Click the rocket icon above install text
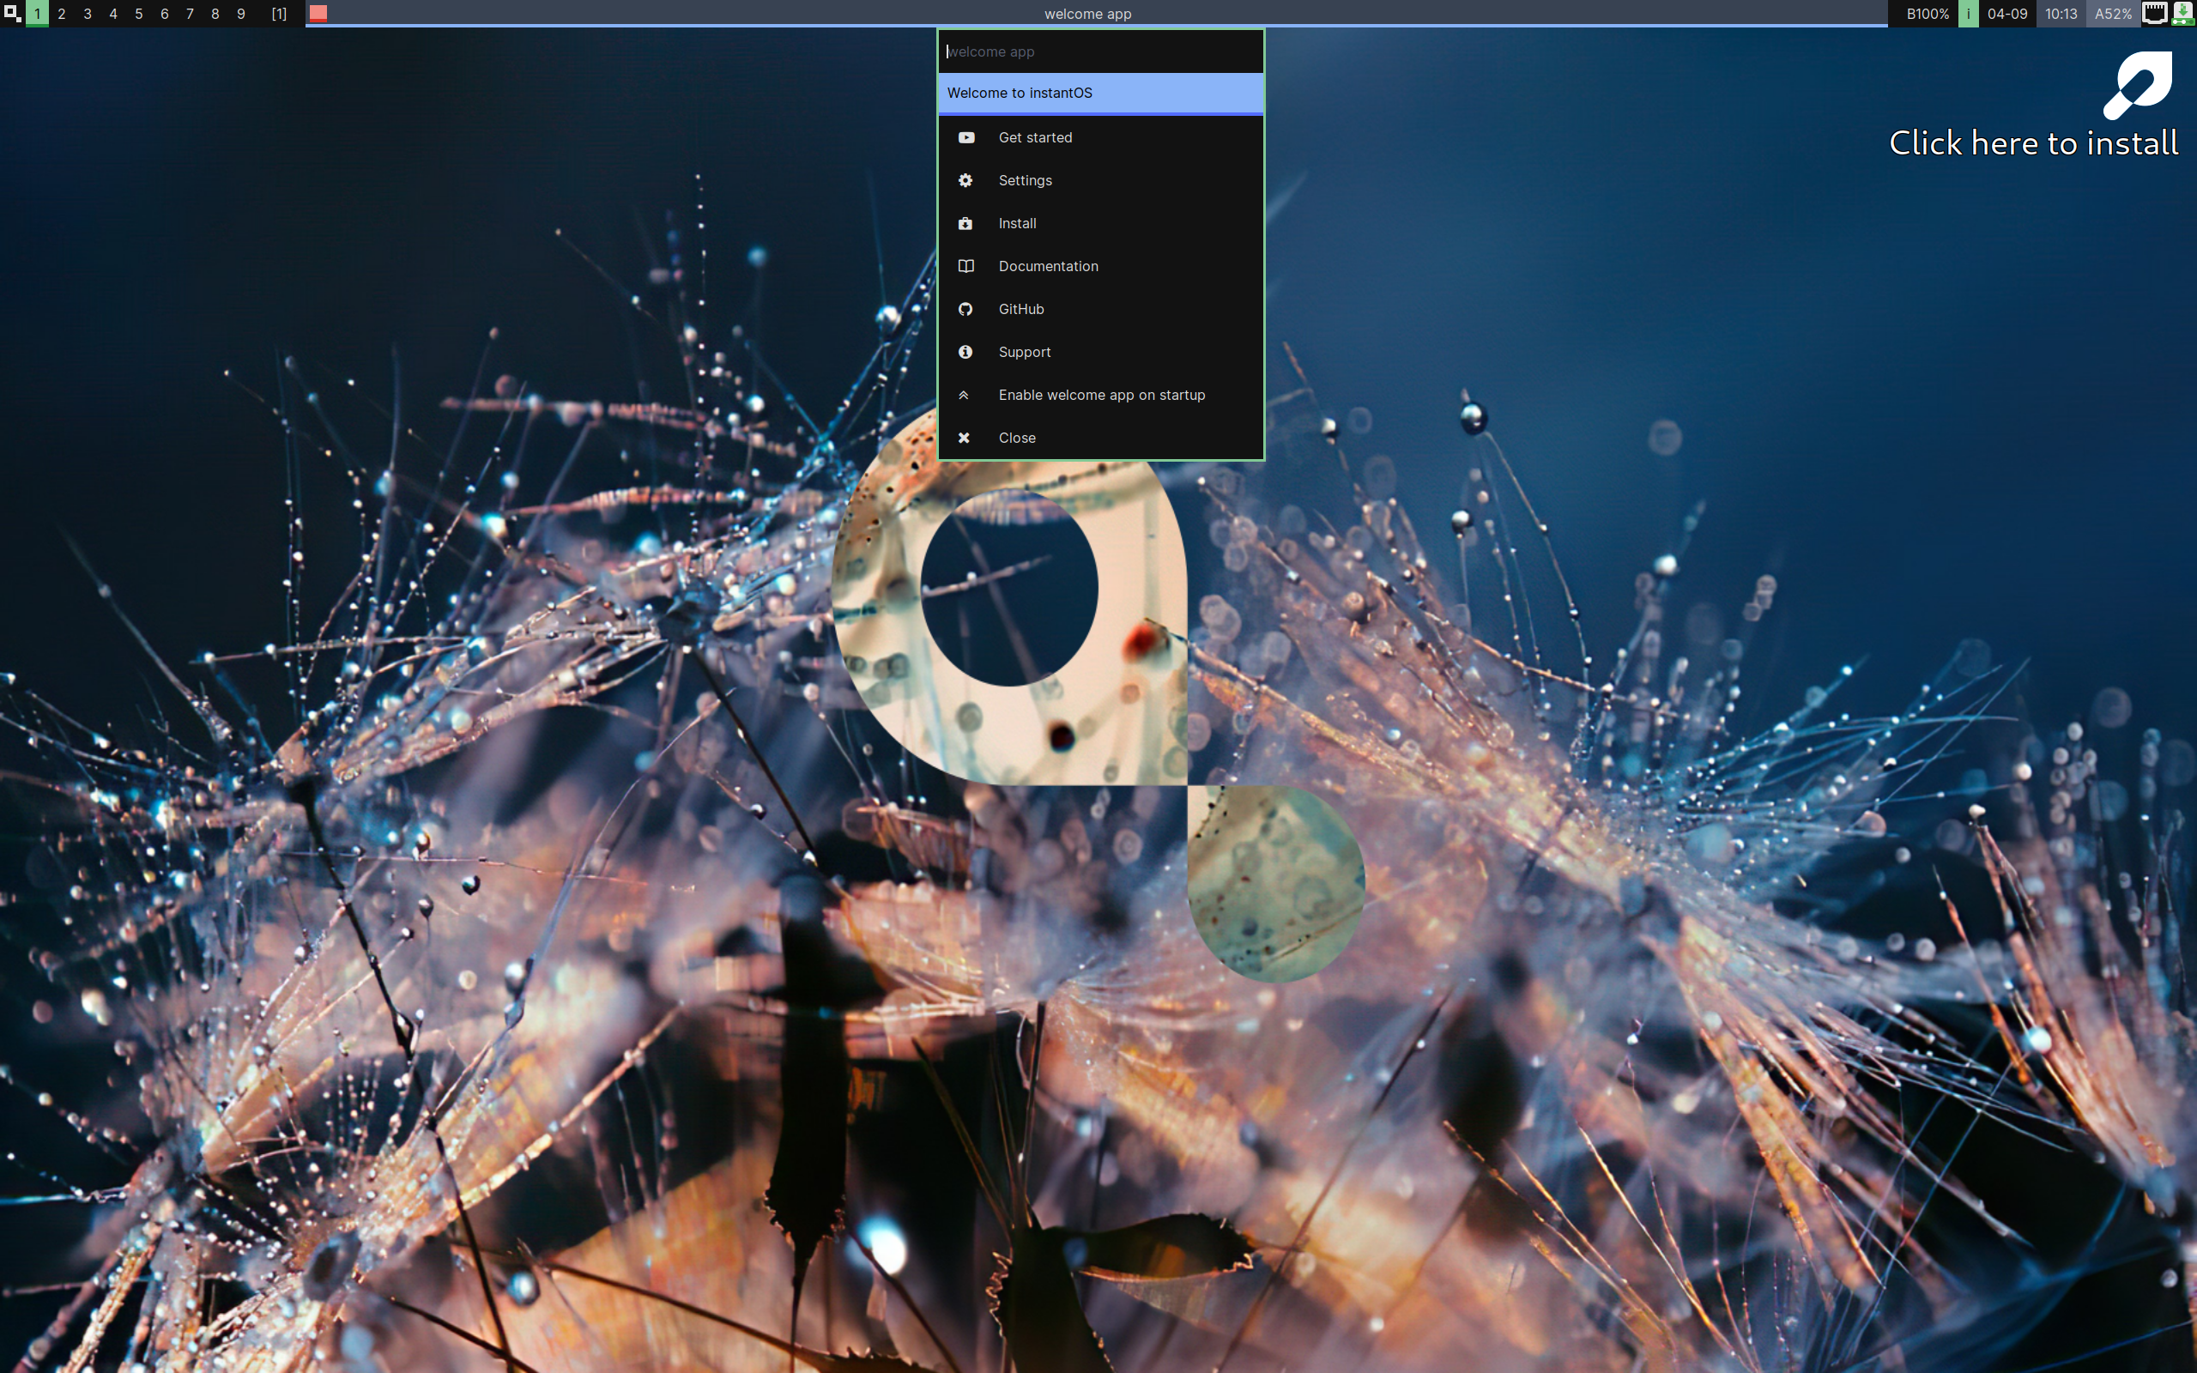Image resolution: width=2197 pixels, height=1373 pixels. [x=2138, y=85]
